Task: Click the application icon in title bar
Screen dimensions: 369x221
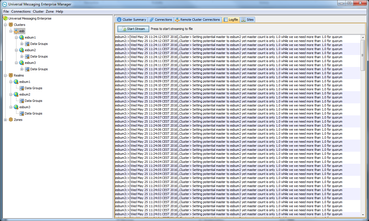Action: (5, 4)
